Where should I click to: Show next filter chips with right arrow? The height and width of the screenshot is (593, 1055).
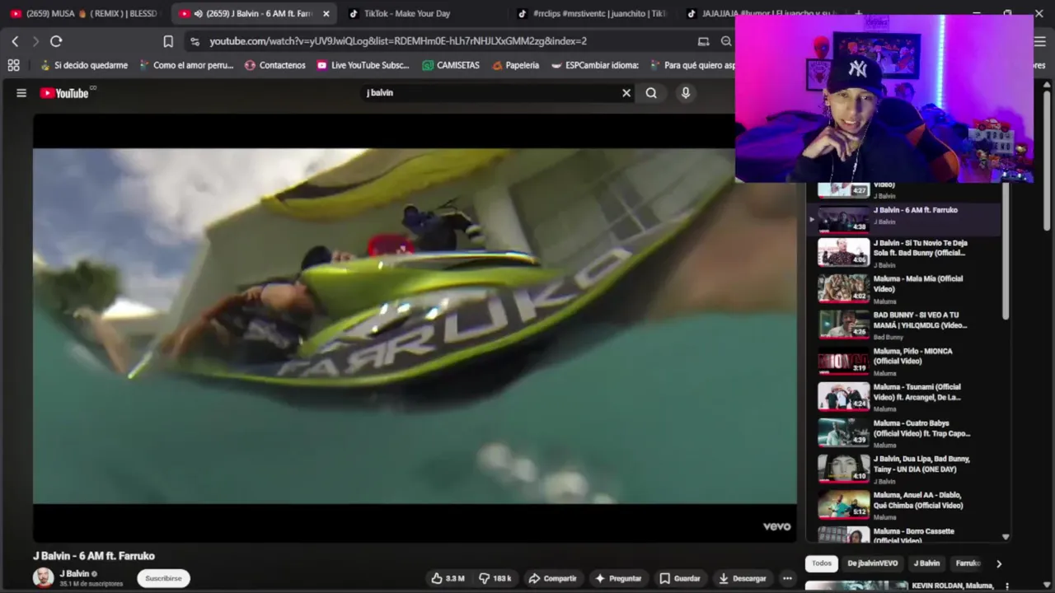point(999,564)
